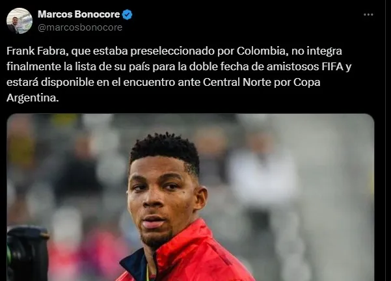Screen dimensions: 391x281
Task: Click the word "amistosos" in the tweet
Action: (292, 67)
